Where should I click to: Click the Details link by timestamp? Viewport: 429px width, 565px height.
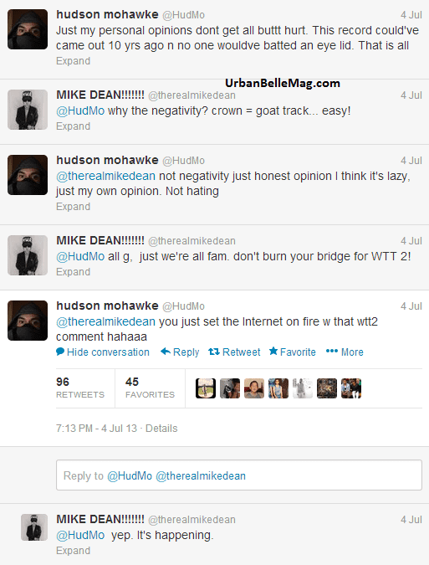[161, 429]
